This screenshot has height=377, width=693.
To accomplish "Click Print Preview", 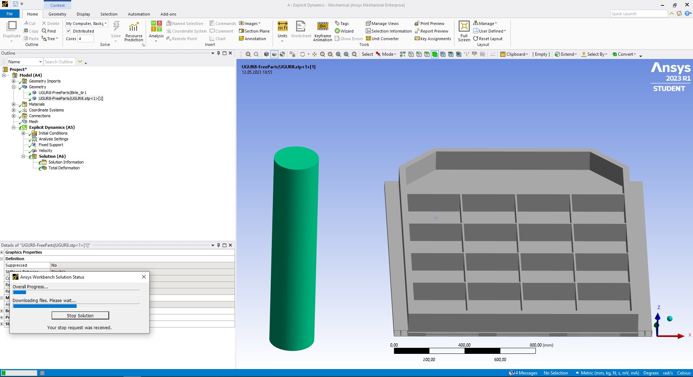I will coord(429,24).
